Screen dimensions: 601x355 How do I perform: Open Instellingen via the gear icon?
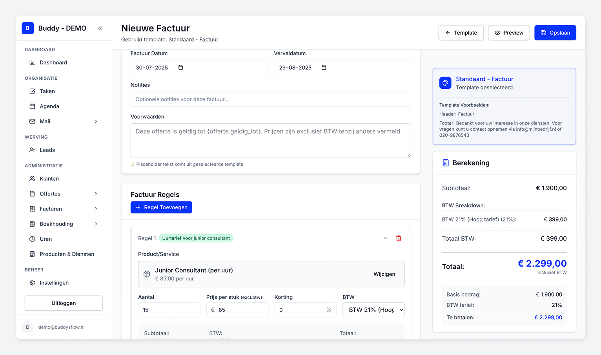click(32, 282)
